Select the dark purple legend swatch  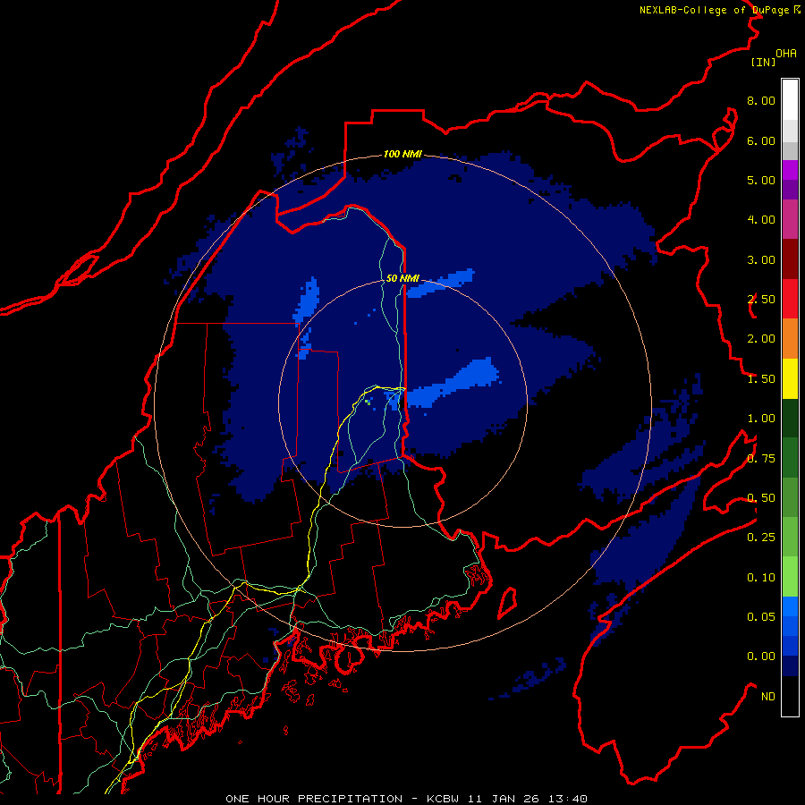point(790,190)
